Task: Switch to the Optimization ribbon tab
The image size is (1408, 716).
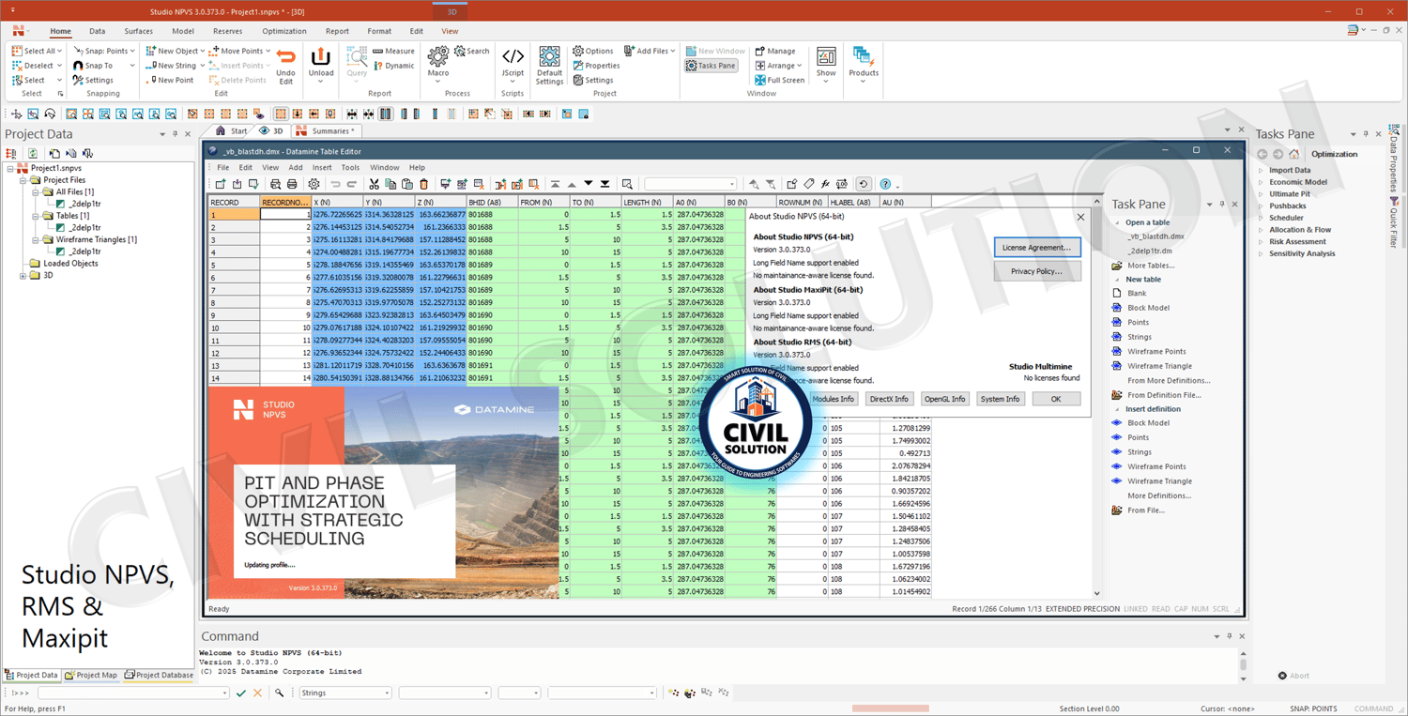Action: 284,31
